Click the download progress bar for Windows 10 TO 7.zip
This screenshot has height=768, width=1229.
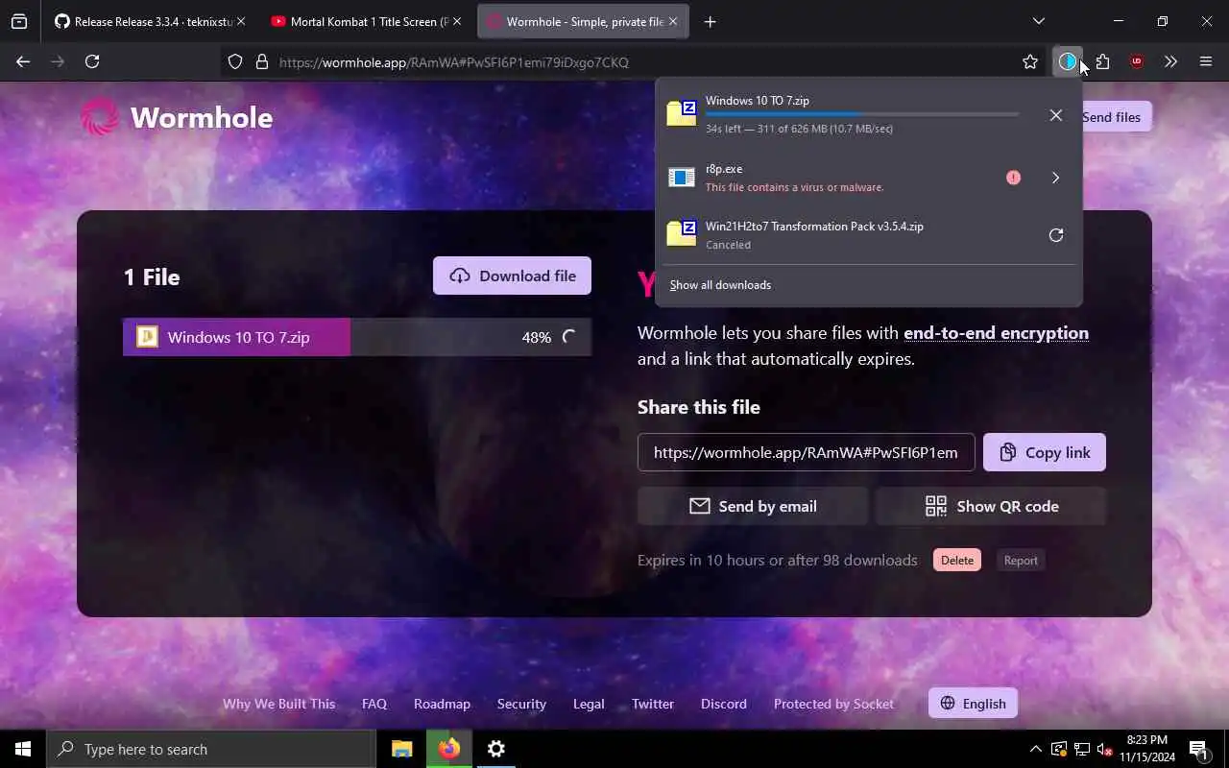click(862, 114)
